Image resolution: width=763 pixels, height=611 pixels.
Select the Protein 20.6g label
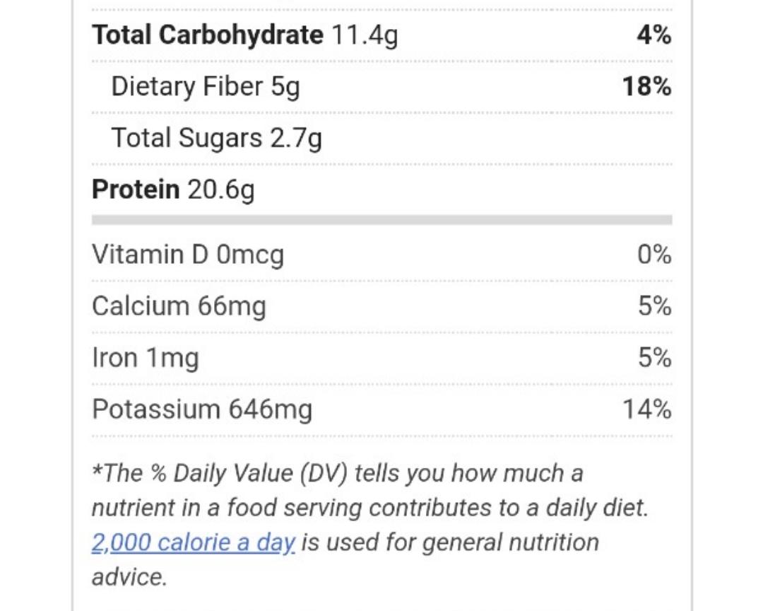pyautogui.click(x=173, y=190)
